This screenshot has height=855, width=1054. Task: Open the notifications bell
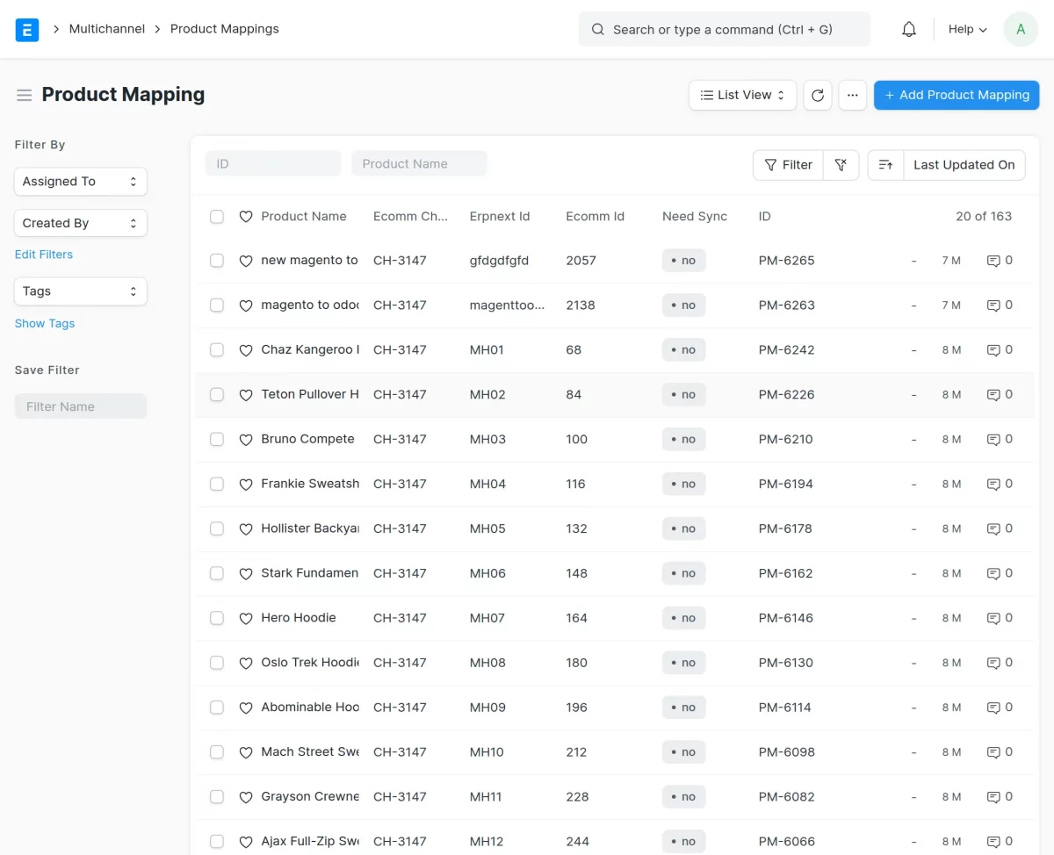(909, 30)
